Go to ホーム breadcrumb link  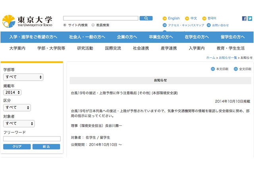point(211,58)
